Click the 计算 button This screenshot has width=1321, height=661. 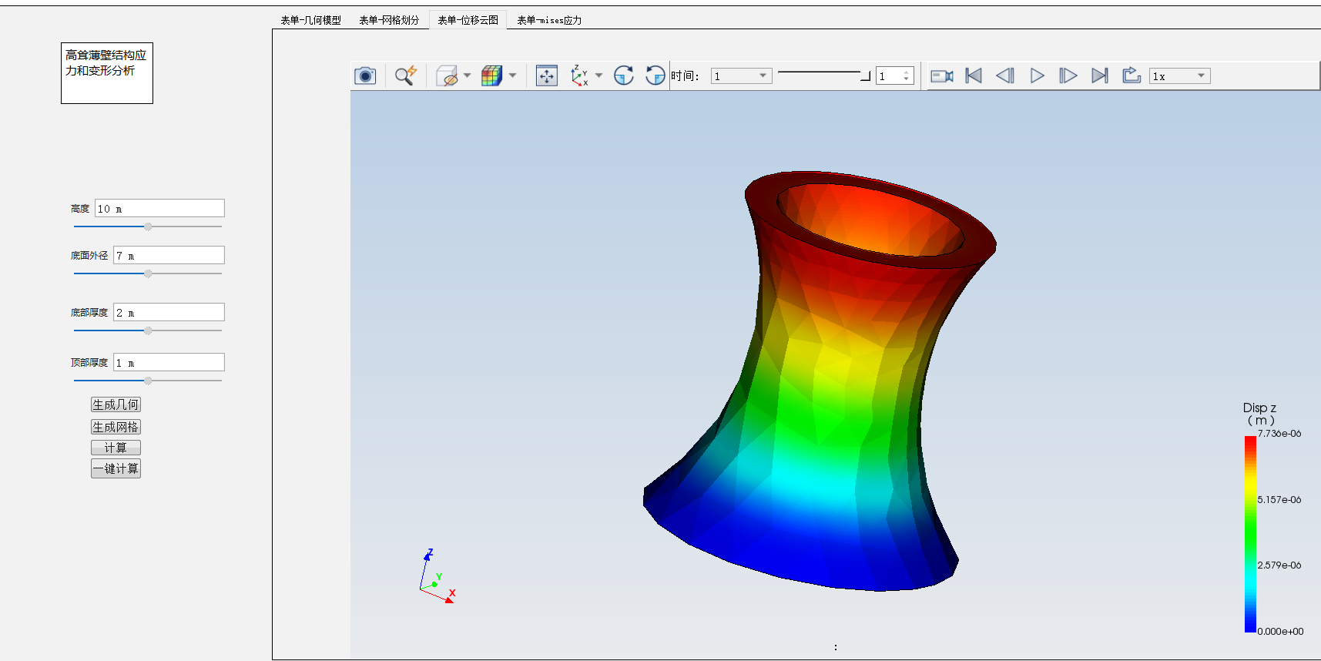coord(116,448)
